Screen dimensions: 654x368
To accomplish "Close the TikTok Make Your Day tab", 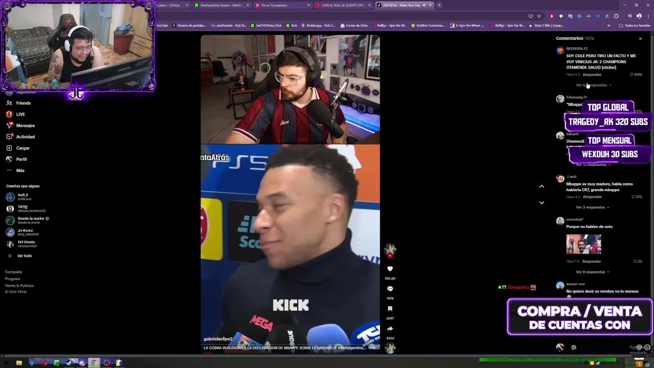I will click(430, 5).
